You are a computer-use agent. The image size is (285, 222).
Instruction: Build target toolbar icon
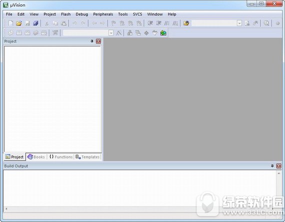pyautogui.click(x=19, y=33)
